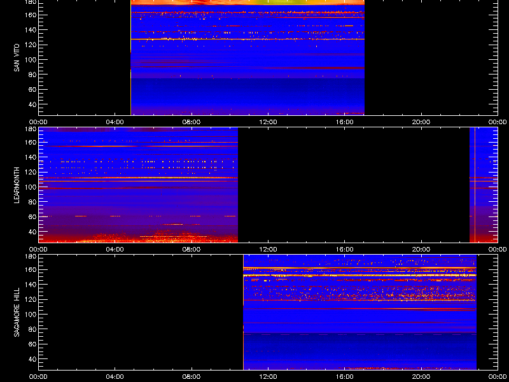Pick the 12:00 time label below Learmonth plot
The width and height of the screenshot is (509, 382).
pos(268,250)
